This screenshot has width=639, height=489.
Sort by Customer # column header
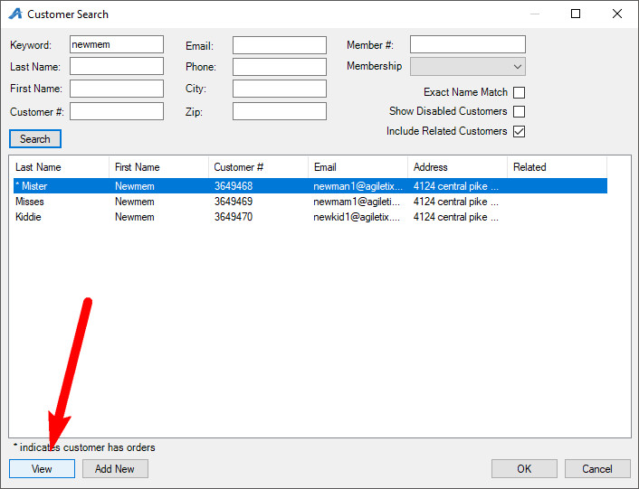[258, 167]
